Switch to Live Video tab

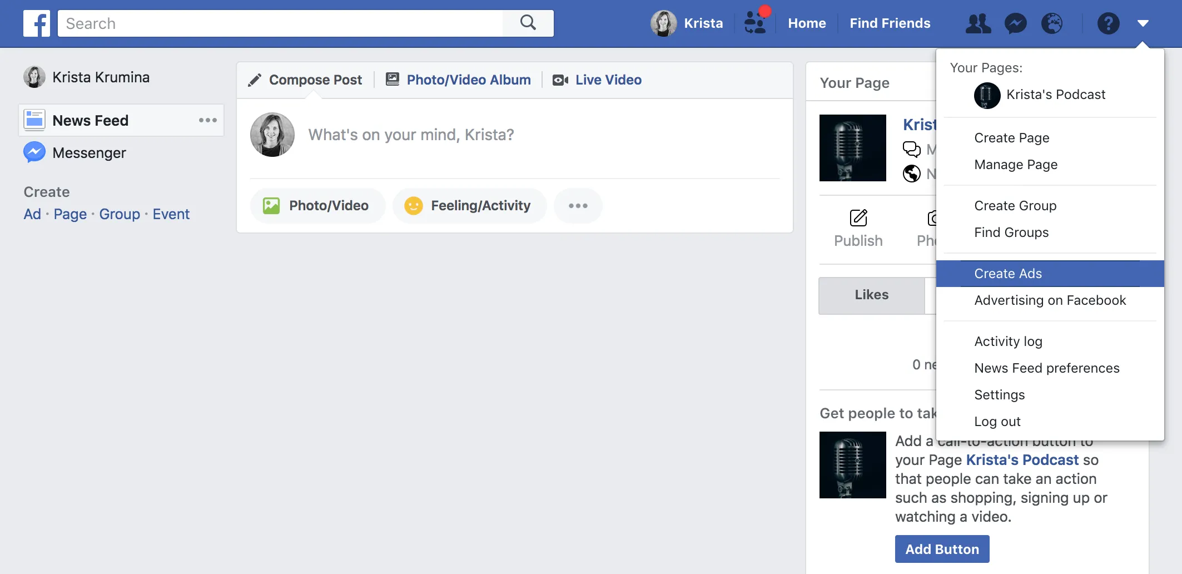coord(597,80)
